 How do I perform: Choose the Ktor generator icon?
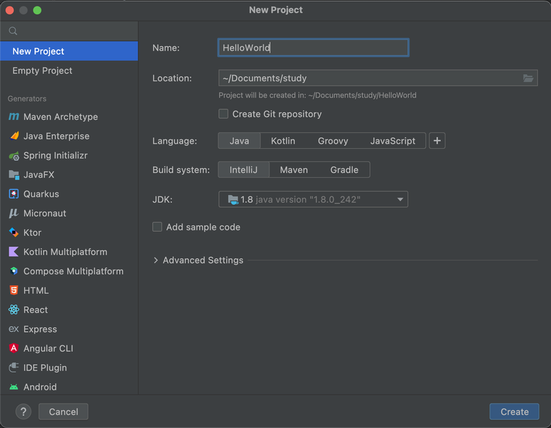coord(13,233)
